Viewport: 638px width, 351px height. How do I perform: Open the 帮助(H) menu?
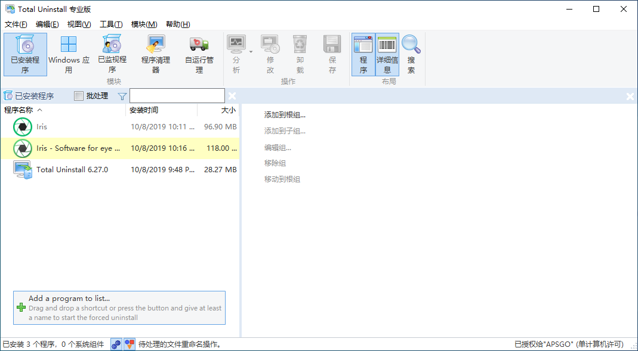(178, 24)
